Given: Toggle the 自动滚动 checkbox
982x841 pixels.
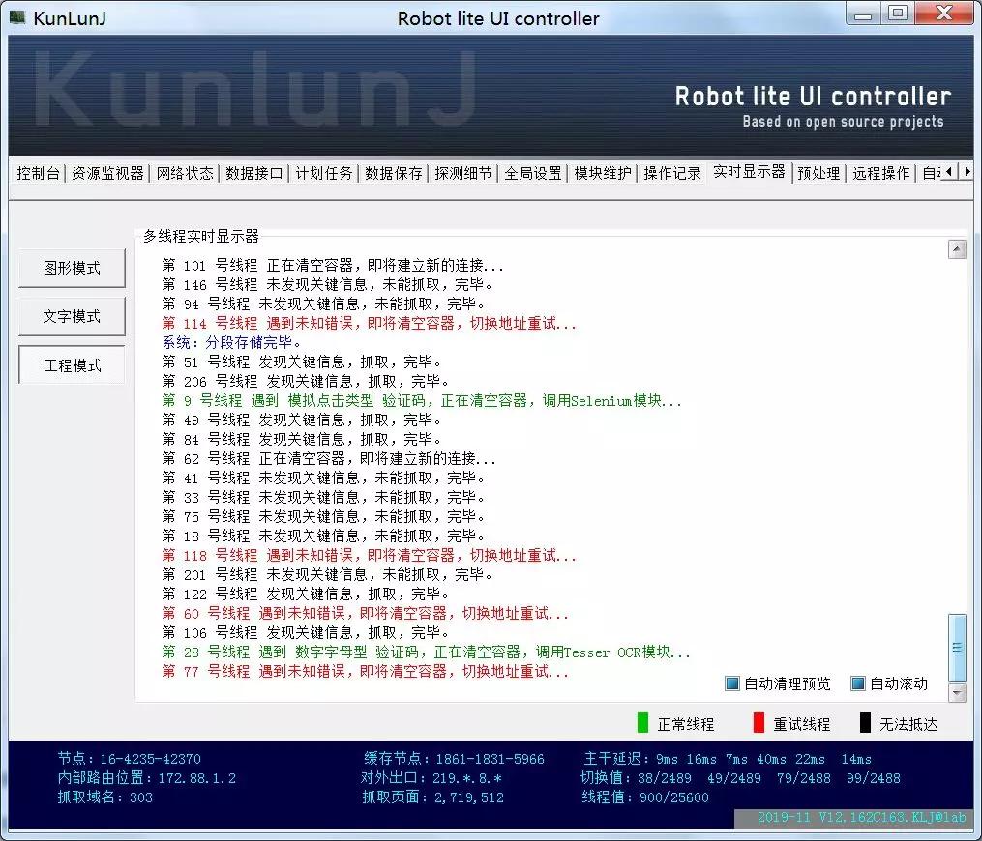Looking at the screenshot, I should [855, 682].
